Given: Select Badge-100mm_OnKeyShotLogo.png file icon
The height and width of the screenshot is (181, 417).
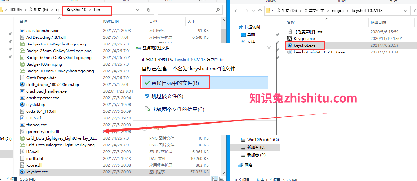Looking at the screenshot, I should click(22, 71).
